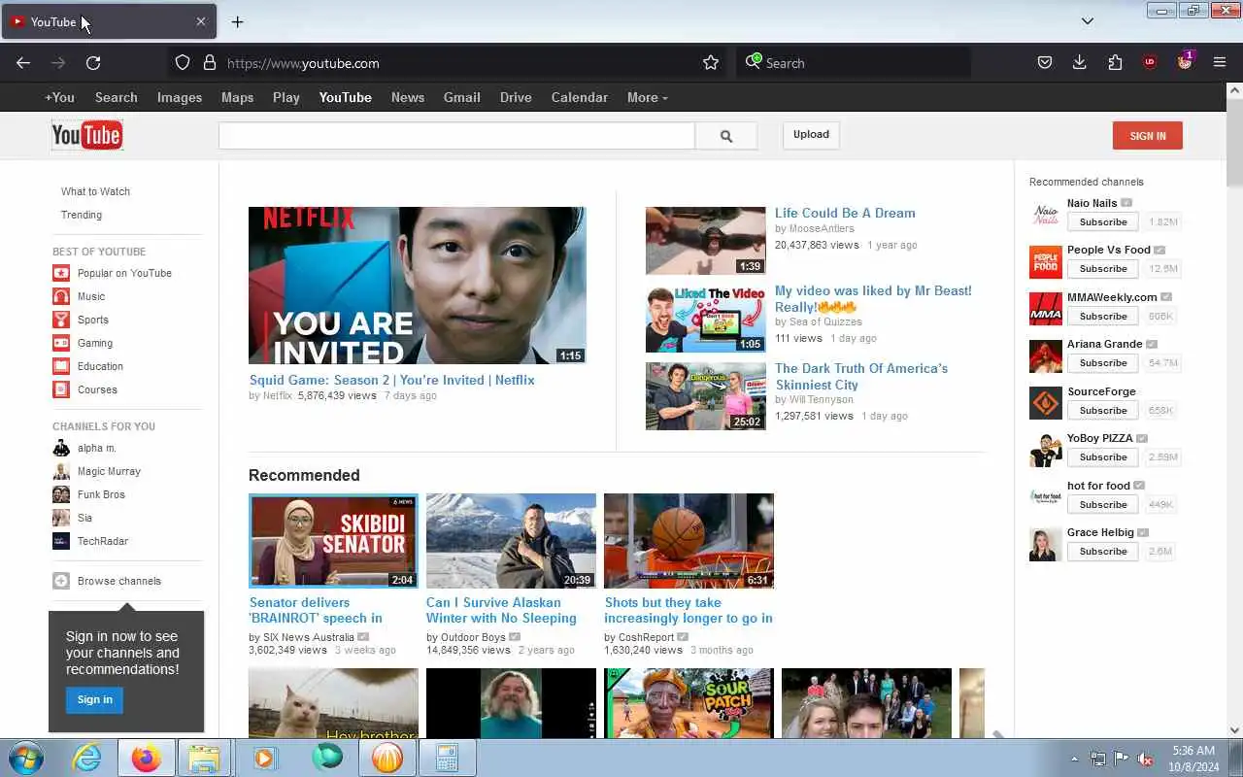This screenshot has height=777, width=1243.
Task: Open MMAWeekly.com channel avatar
Action: tap(1046, 309)
